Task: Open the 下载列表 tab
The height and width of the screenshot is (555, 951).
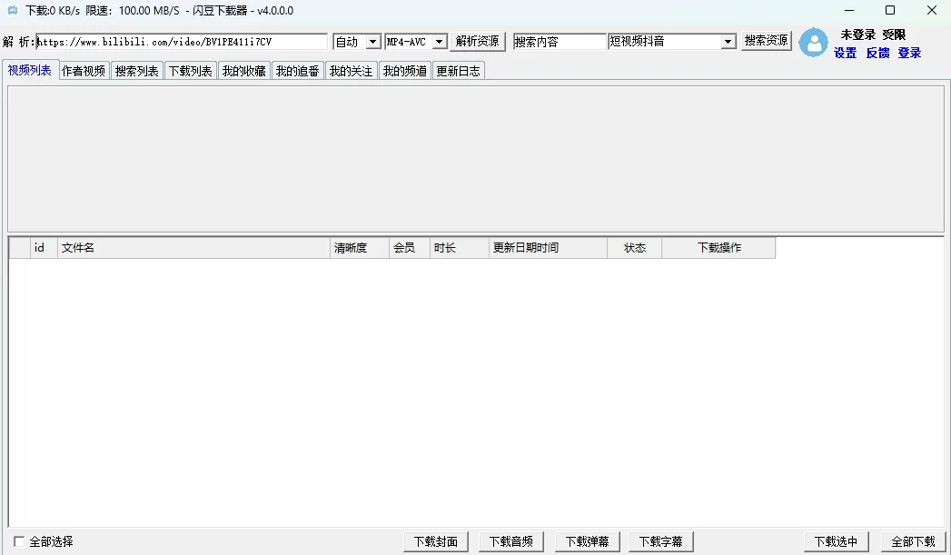Action: click(x=190, y=71)
